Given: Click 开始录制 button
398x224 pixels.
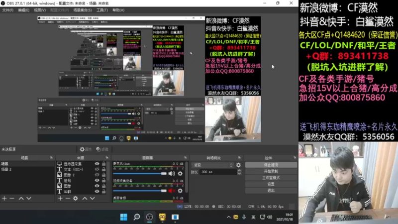Looking at the screenshot, I should pyautogui.click(x=271, y=171).
